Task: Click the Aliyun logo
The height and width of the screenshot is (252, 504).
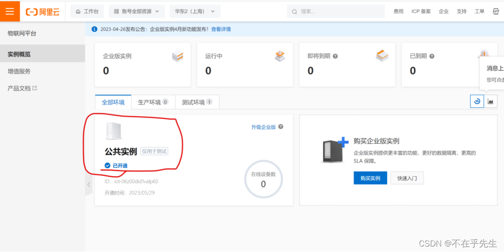Action: coord(42,11)
